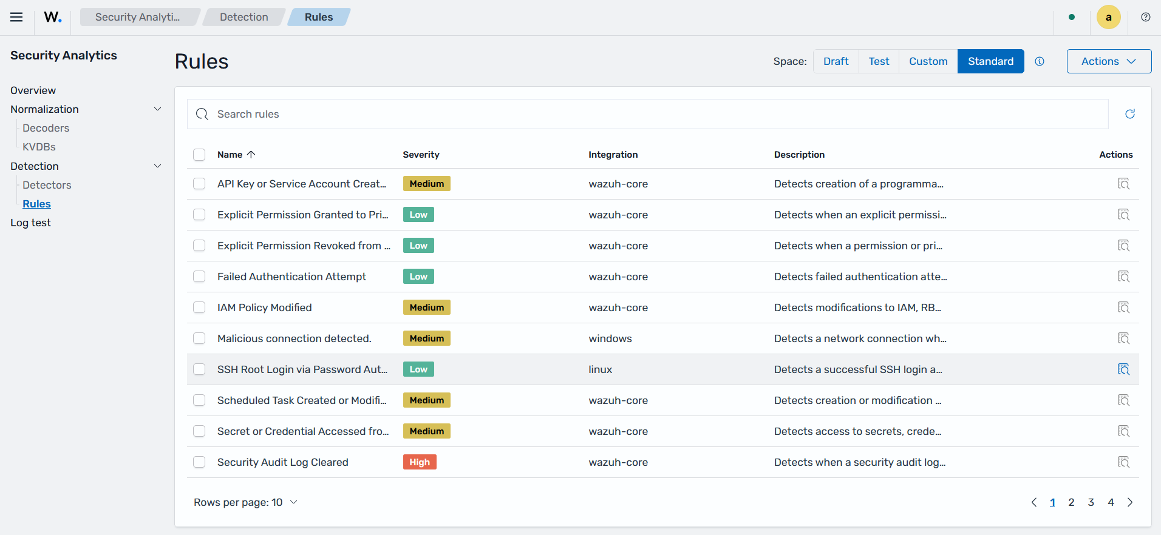Check the Secret or Credential Accessed row
This screenshot has width=1161, height=535.
click(199, 431)
